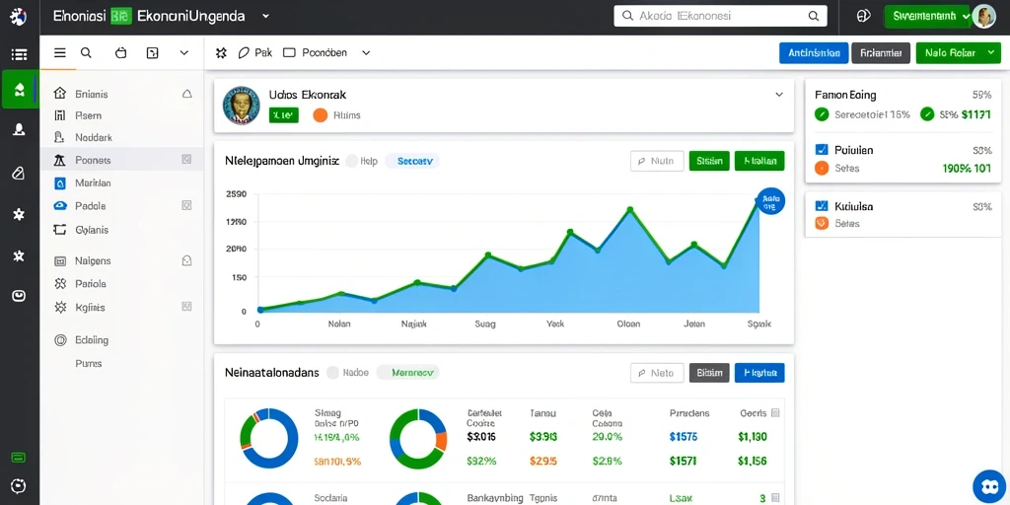Image resolution: width=1010 pixels, height=505 pixels.
Task: Click the globe icon beside Swenianenh button
Action: click(x=863, y=17)
